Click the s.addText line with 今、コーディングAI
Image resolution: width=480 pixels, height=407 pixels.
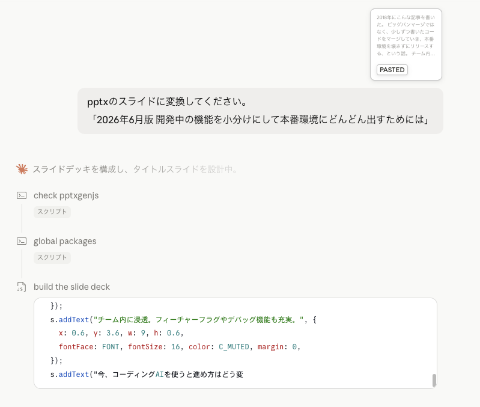[147, 374]
